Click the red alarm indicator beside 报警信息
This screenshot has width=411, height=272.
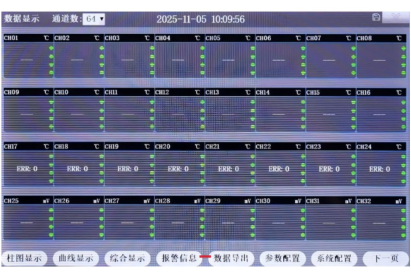tap(205, 257)
